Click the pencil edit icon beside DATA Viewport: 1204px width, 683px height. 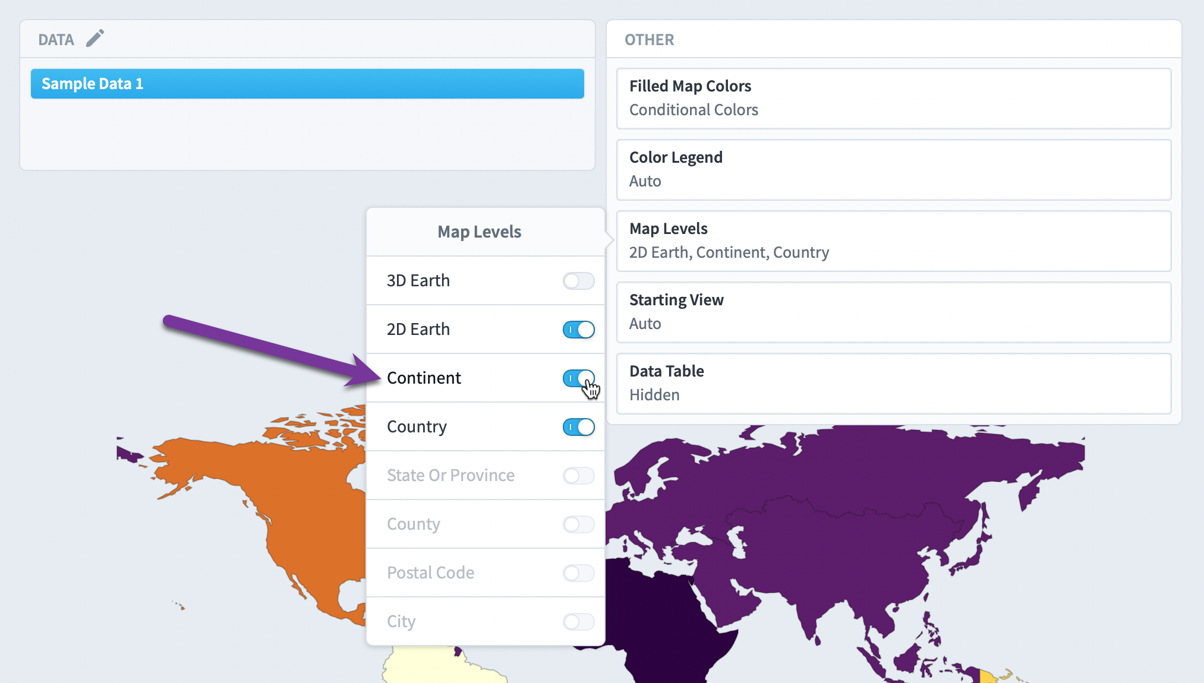click(95, 39)
